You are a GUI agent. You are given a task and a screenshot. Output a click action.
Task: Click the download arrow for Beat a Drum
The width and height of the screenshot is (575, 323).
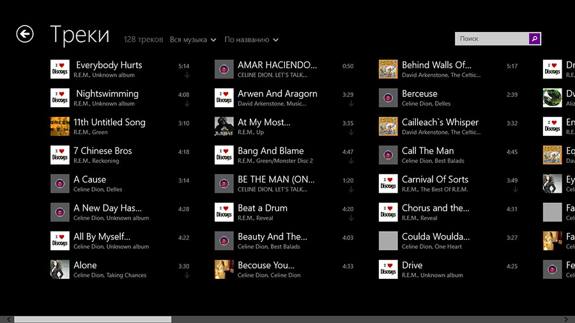(351, 218)
